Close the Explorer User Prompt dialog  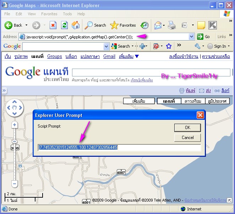coord(200,115)
